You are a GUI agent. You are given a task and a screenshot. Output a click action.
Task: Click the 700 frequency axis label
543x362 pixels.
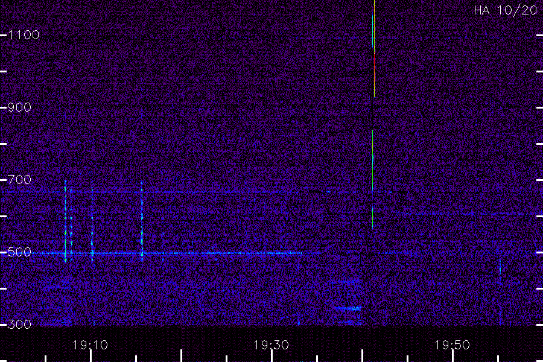pyautogui.click(x=19, y=179)
